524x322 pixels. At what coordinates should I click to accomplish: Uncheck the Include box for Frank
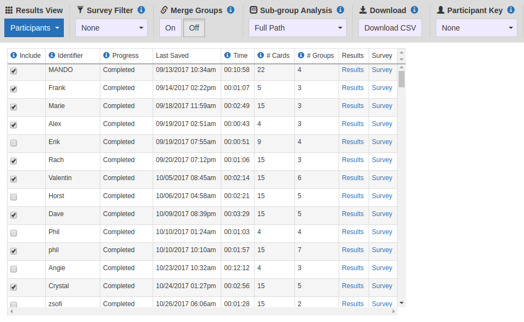coord(14,89)
